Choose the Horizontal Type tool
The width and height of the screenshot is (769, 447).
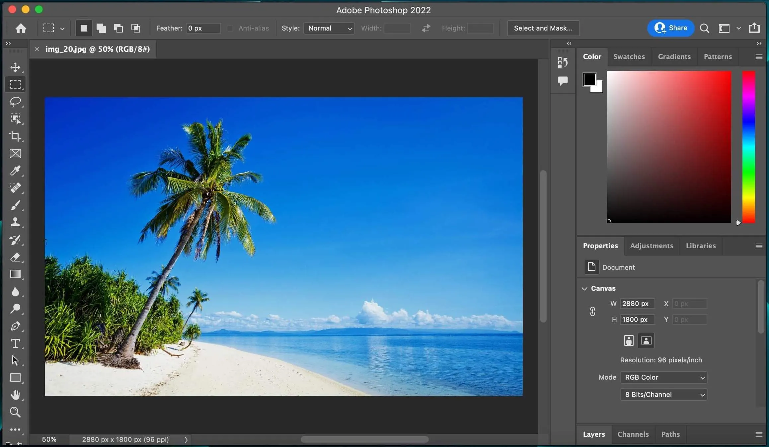[x=15, y=343]
